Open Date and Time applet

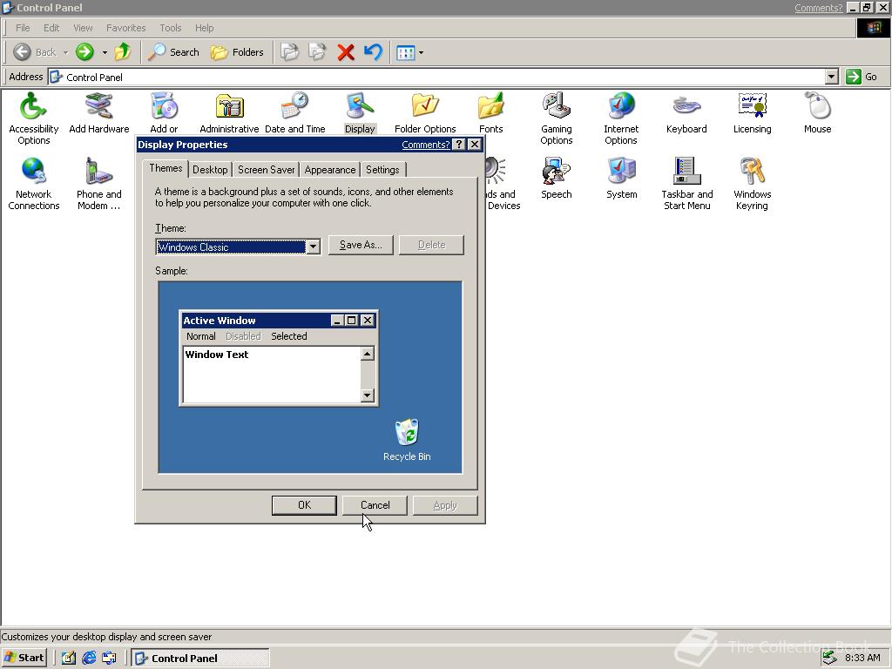tap(294, 113)
